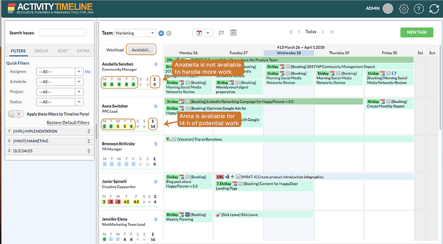Switch to the SORT tab
Viewport: 443px width, 244px height.
click(x=63, y=51)
